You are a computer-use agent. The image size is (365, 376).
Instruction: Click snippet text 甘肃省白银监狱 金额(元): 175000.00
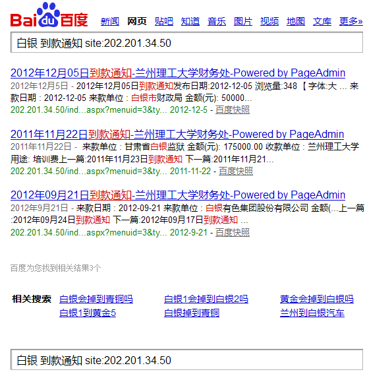[x=194, y=146]
